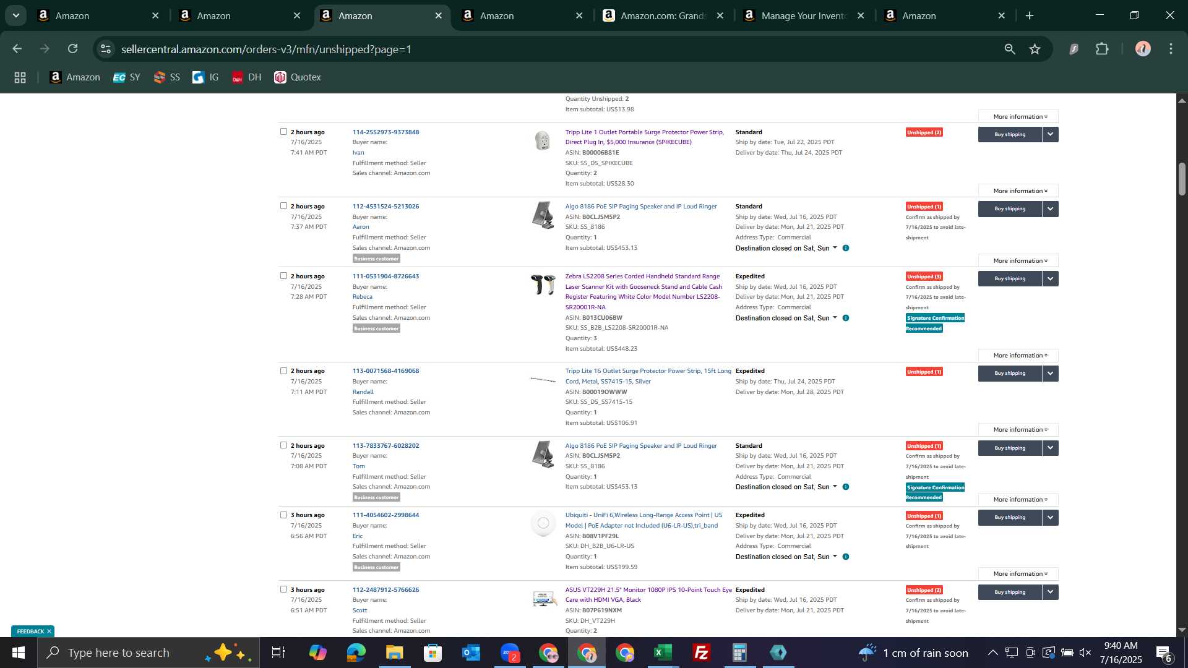Screen dimensions: 1188x668
Task: Click Buy shipping for Tom's order
Action: click(x=1010, y=448)
